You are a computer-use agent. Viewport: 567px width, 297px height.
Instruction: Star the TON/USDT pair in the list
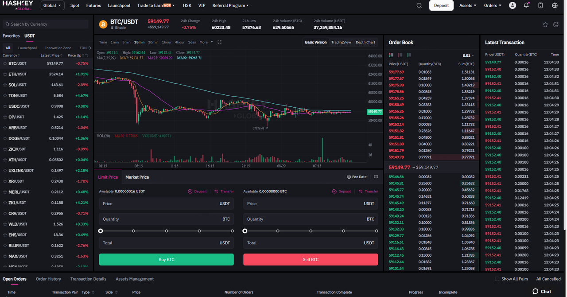point(5,95)
